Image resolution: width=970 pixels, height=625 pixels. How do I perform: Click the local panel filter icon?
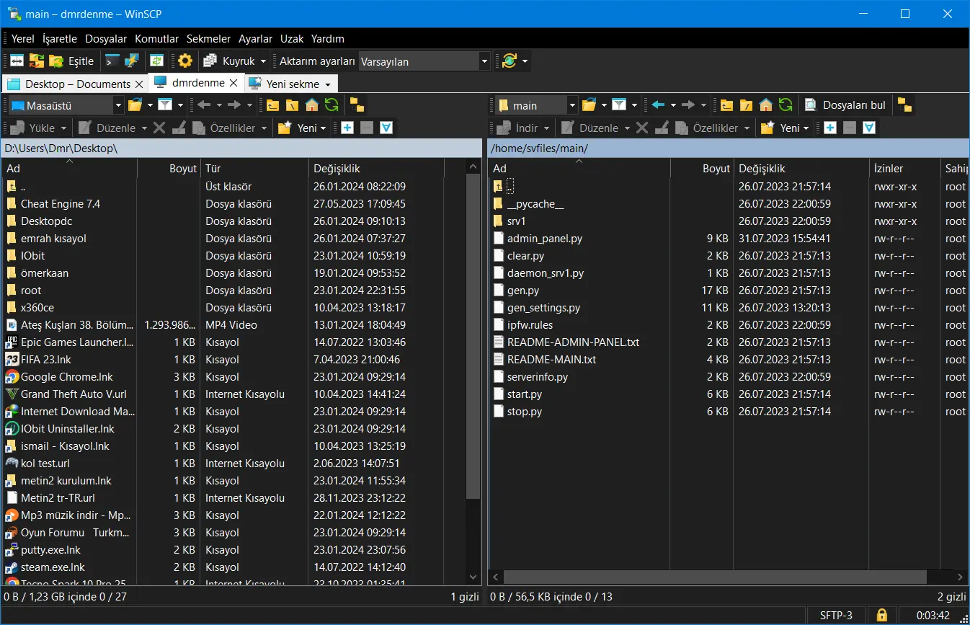tap(165, 105)
